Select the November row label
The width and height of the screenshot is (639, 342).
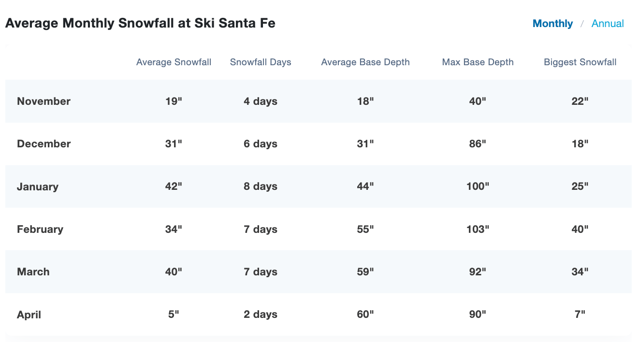(x=44, y=101)
